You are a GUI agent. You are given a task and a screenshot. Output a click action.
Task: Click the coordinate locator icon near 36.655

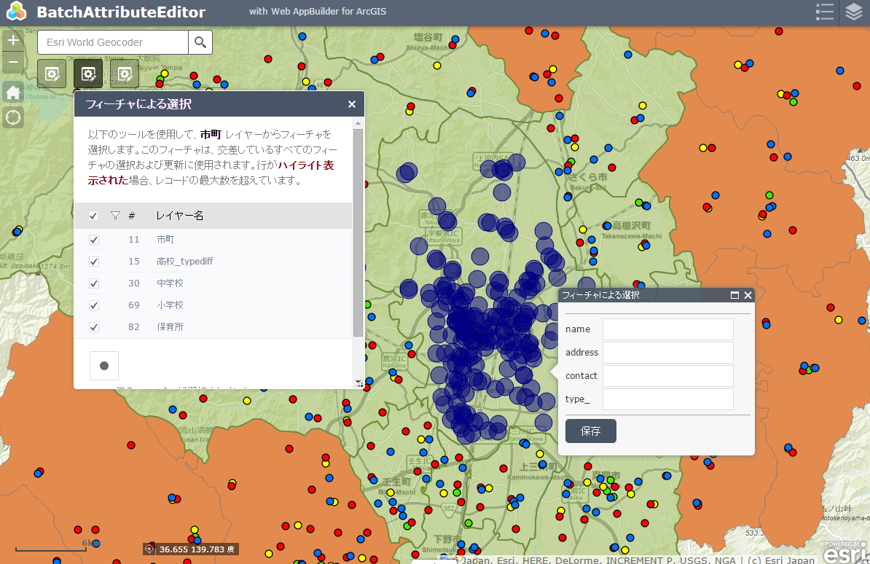[x=149, y=549]
